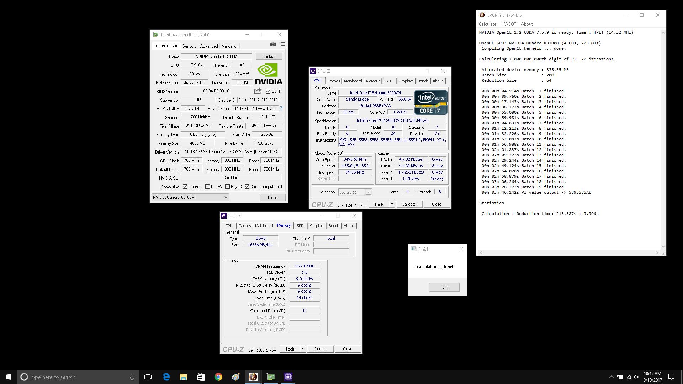The height and width of the screenshot is (384, 683).
Task: Open the GPUPI Calculate menu
Action: (x=487, y=24)
